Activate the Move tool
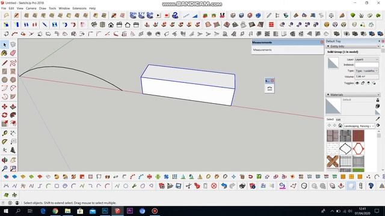This screenshot has height=216, width=385. (x=4, y=107)
